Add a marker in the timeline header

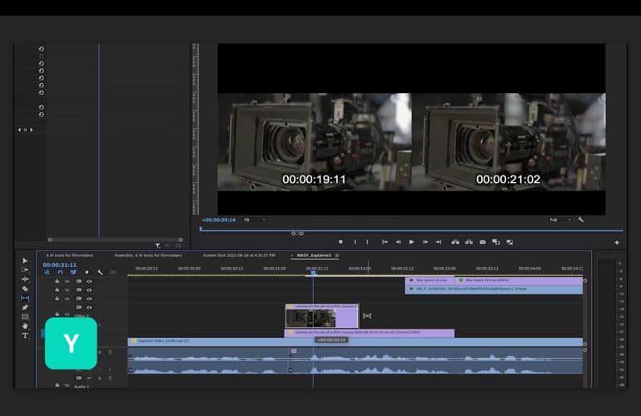click(x=87, y=272)
